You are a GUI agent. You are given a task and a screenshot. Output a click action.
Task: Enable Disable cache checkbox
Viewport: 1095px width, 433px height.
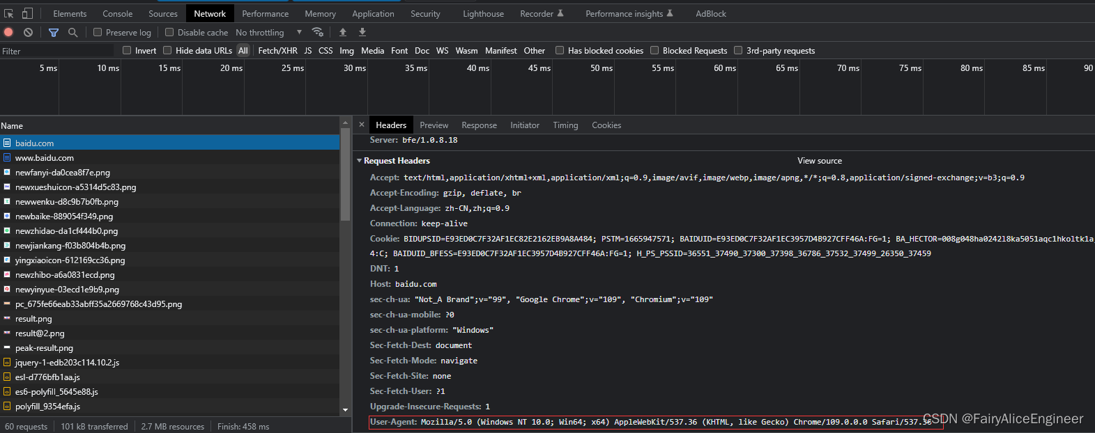169,32
